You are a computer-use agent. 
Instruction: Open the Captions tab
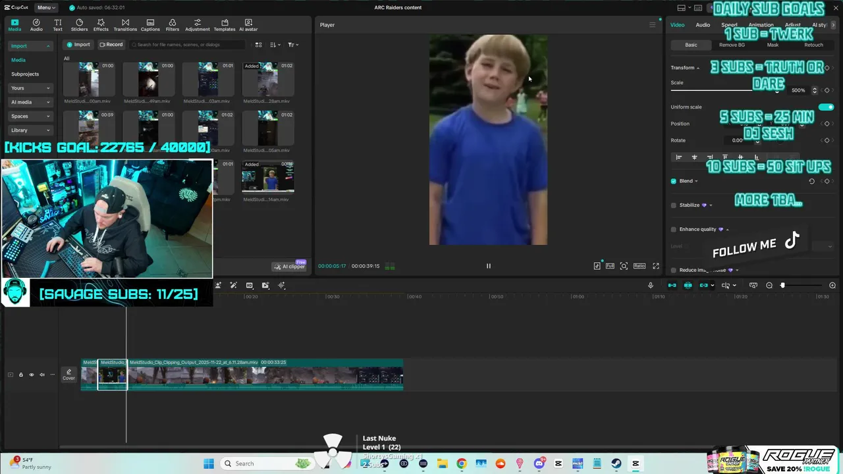coord(150,25)
